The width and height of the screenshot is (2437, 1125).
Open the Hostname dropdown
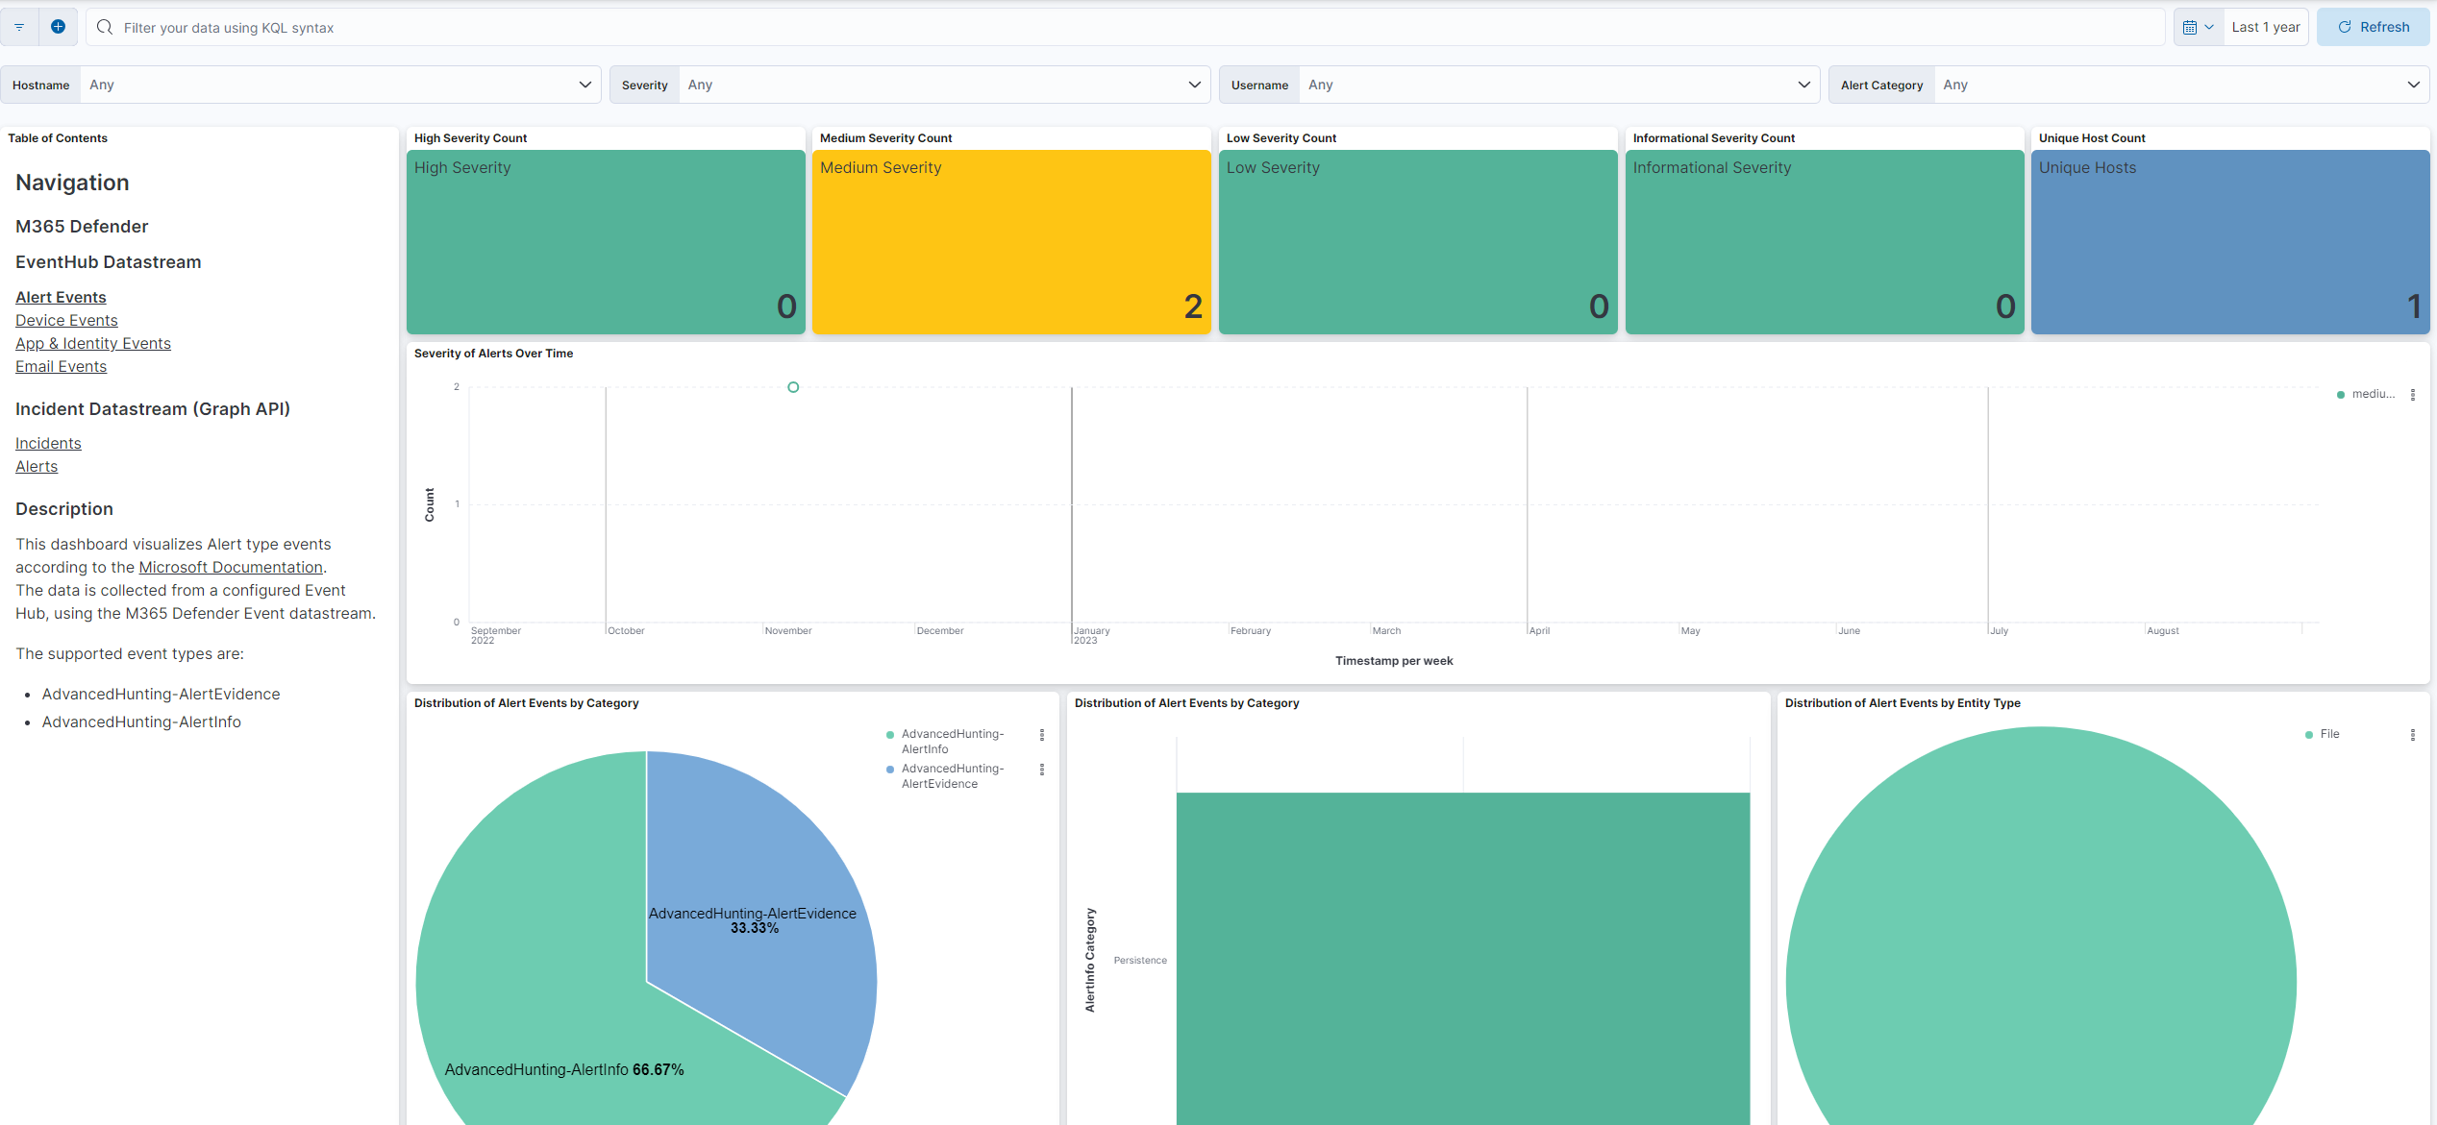click(x=584, y=85)
